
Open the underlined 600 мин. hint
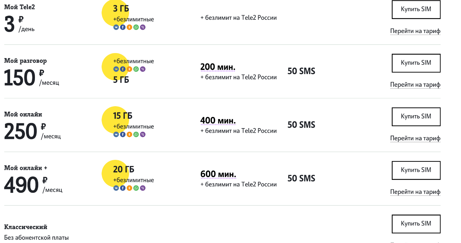(x=218, y=174)
